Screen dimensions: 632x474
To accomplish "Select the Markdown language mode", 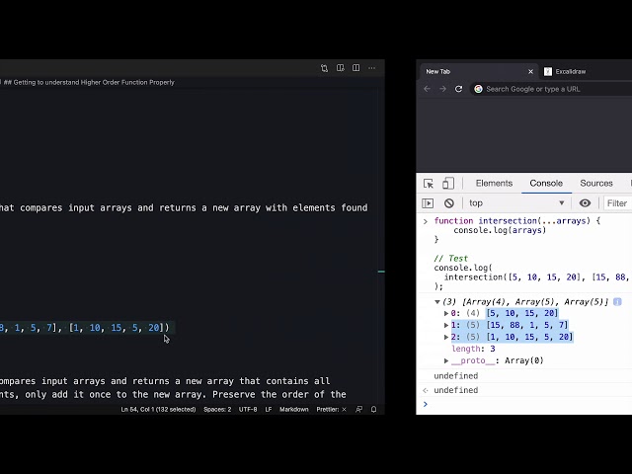I will (x=294, y=409).
